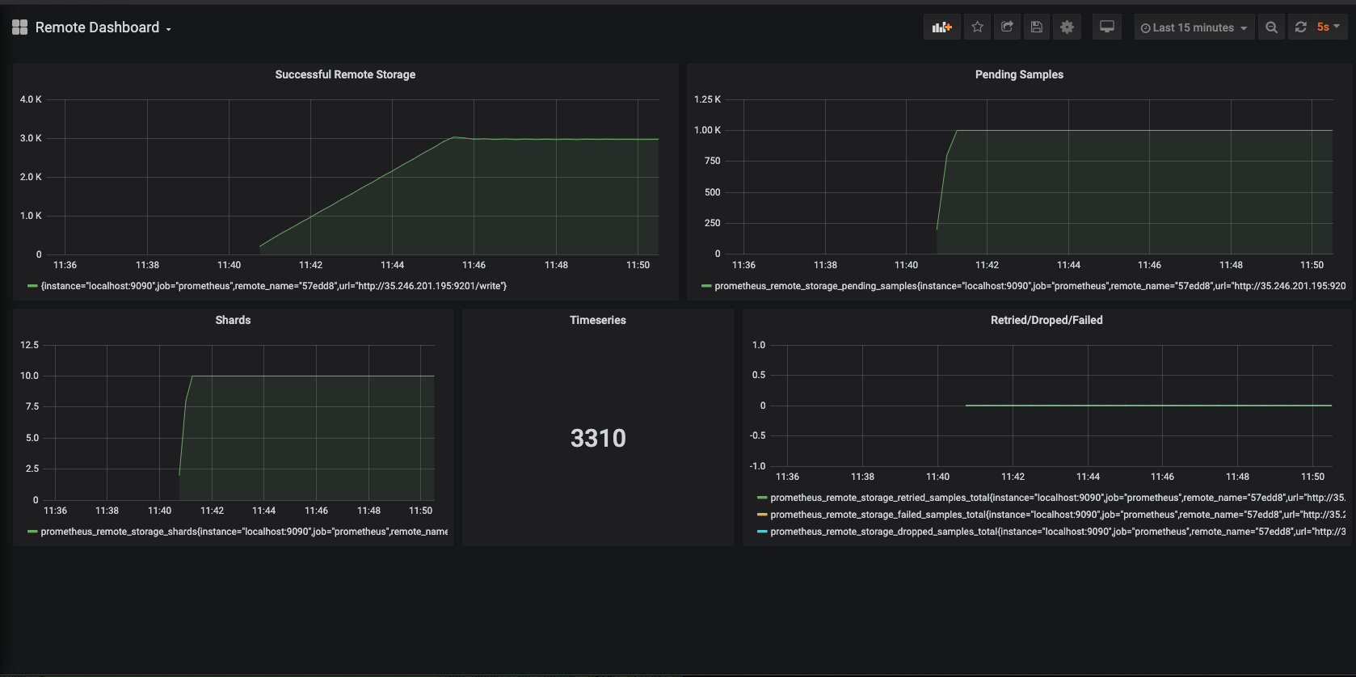Click green swatch of retried_samples_total legend

coord(762,498)
